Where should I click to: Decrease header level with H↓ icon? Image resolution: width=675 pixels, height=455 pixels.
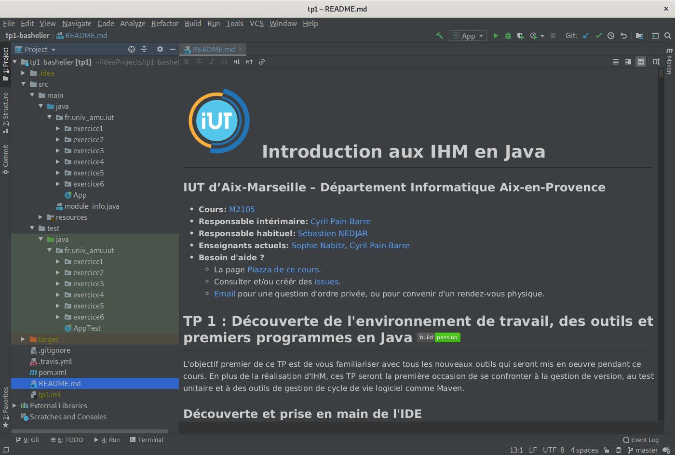(237, 62)
